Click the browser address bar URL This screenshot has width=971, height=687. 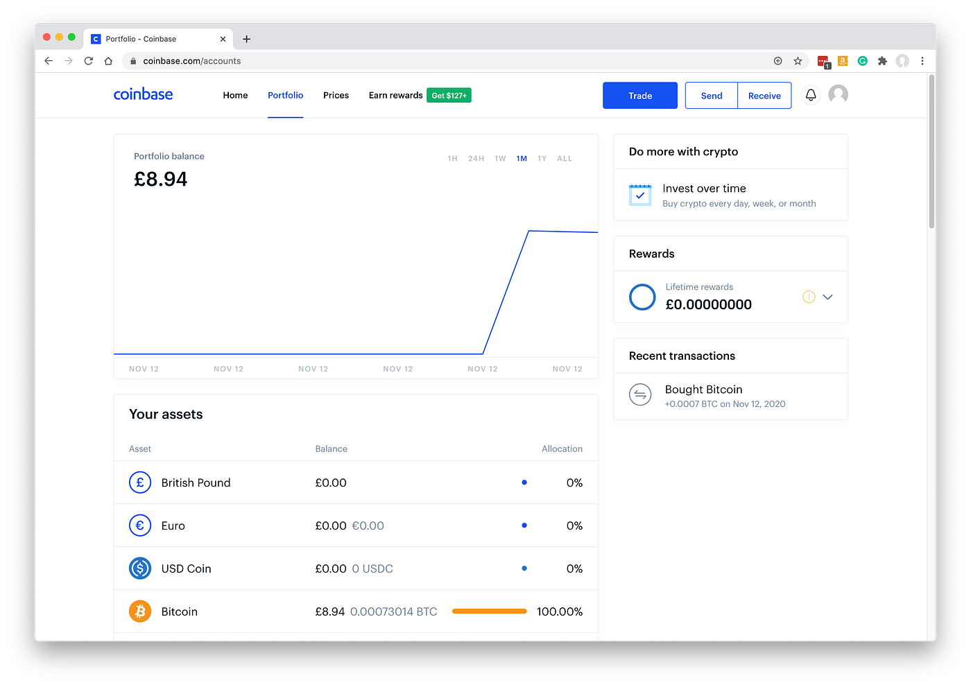coord(192,61)
